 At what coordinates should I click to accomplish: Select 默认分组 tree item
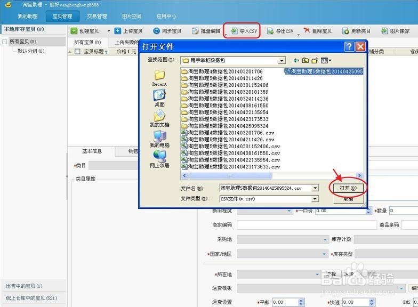(x=31, y=51)
